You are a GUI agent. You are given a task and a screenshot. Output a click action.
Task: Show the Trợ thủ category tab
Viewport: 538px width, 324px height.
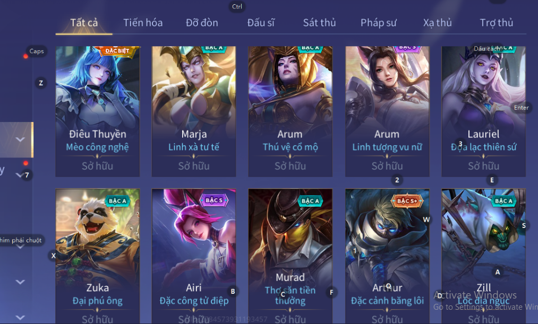click(496, 23)
